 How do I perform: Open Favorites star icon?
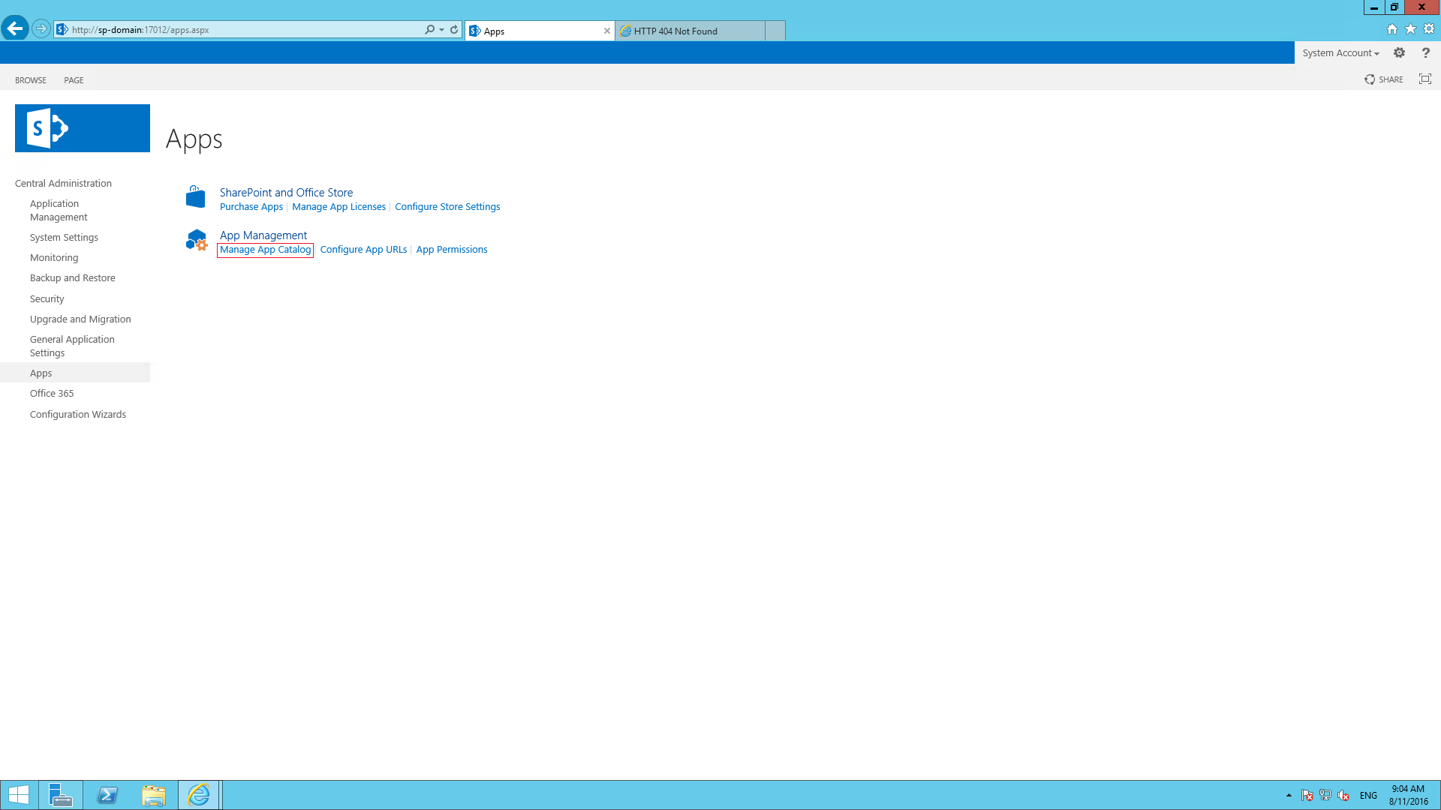pos(1411,29)
